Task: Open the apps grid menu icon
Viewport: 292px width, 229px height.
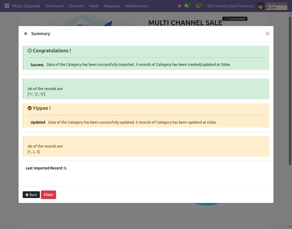Action: tap(7, 6)
